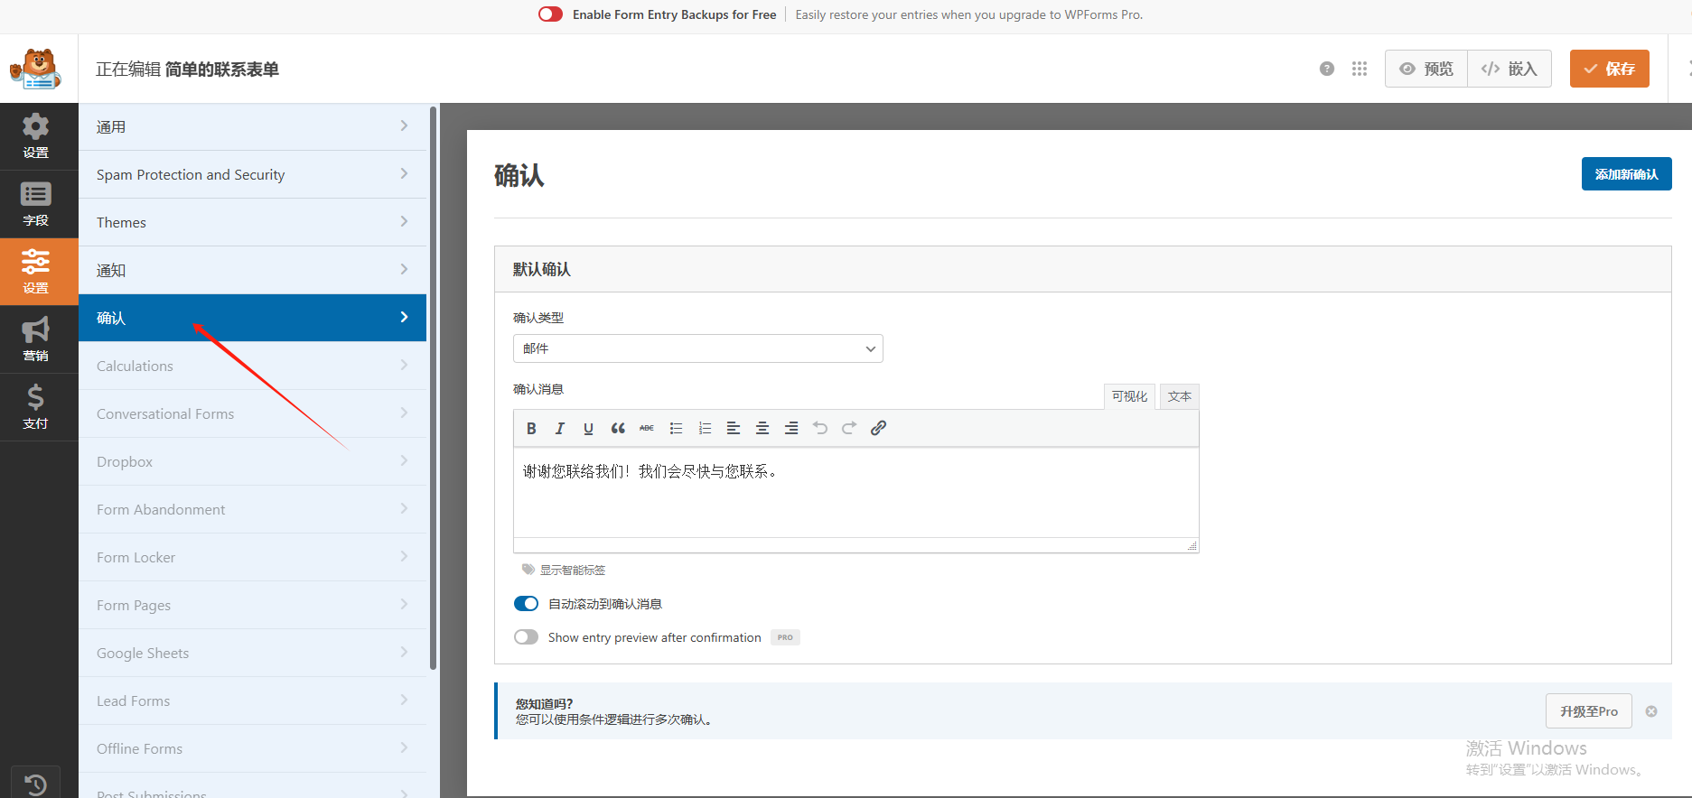
Task: Save the form with 保存 button
Action: [1609, 69]
